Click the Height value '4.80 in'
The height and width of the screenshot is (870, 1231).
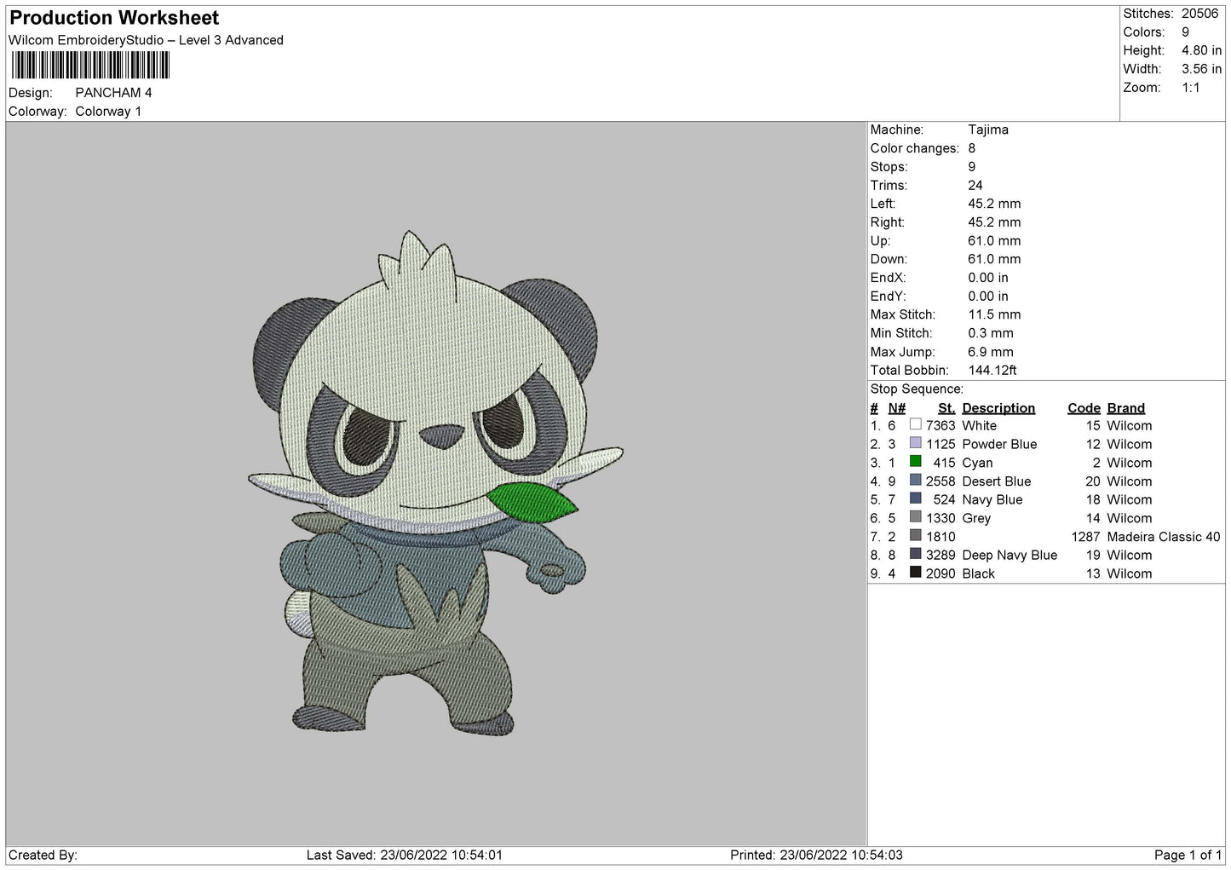pos(1202,50)
